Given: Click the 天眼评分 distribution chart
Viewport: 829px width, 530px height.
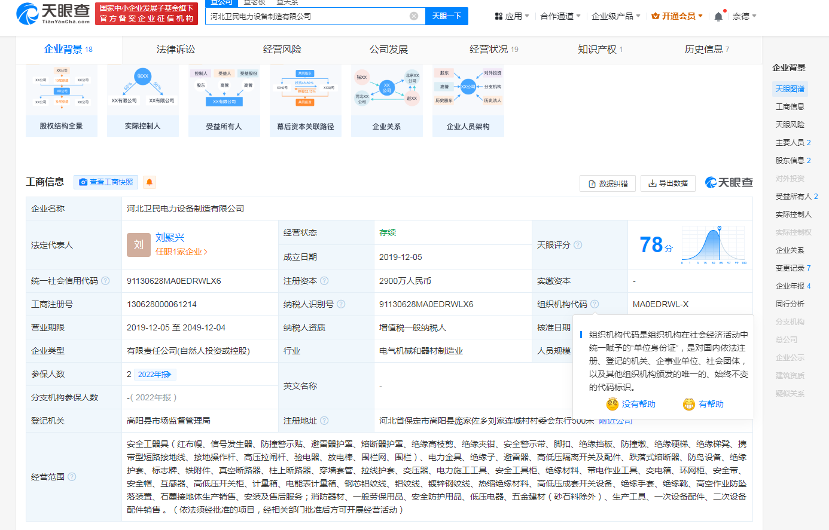Looking at the screenshot, I should click(x=714, y=245).
